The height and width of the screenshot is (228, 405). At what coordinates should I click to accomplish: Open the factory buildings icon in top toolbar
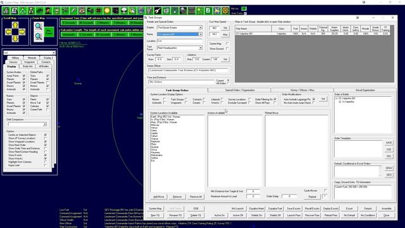tap(6, 11)
